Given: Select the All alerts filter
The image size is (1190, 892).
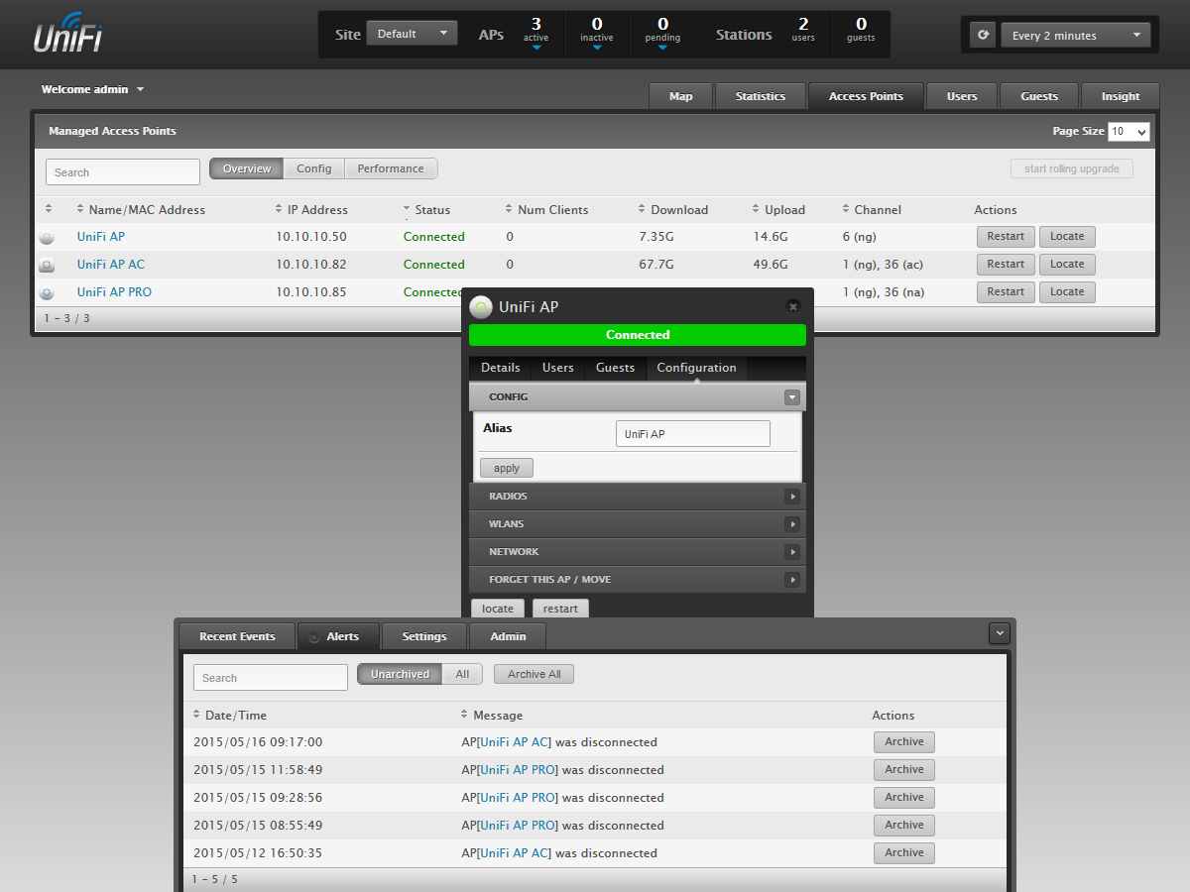Looking at the screenshot, I should coord(462,674).
